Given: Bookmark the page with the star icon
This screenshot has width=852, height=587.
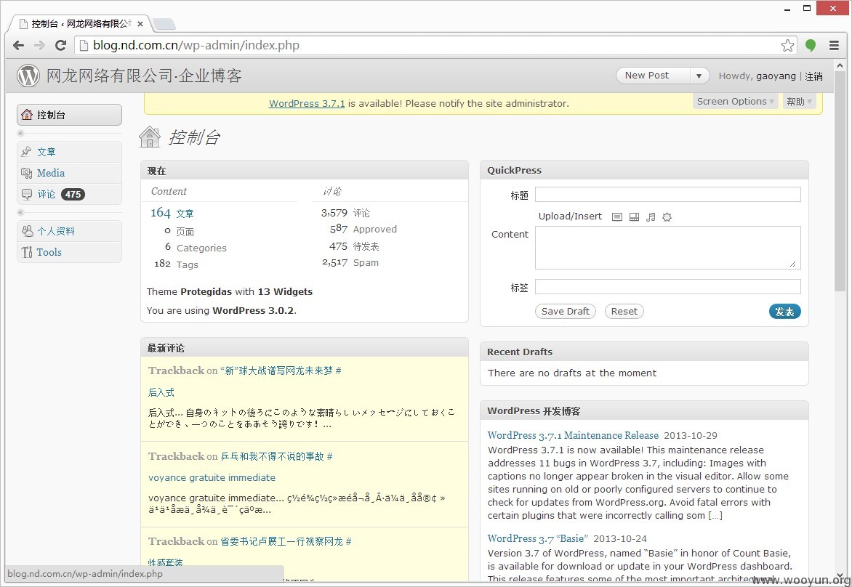Looking at the screenshot, I should tap(787, 46).
